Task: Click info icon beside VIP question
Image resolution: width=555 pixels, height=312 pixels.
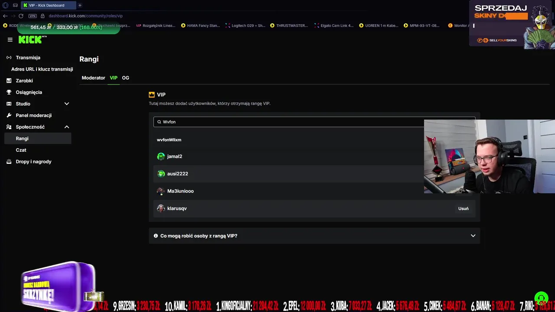Action: 156,236
